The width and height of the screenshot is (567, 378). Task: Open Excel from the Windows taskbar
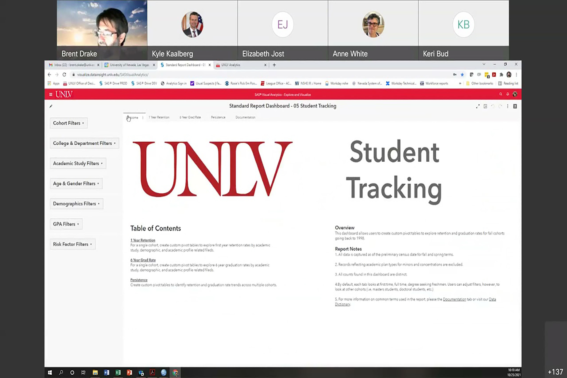coord(118,373)
